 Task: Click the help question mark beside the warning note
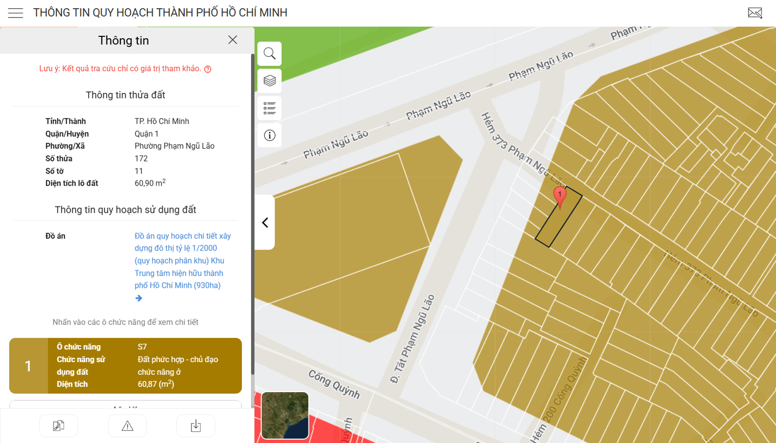point(208,69)
